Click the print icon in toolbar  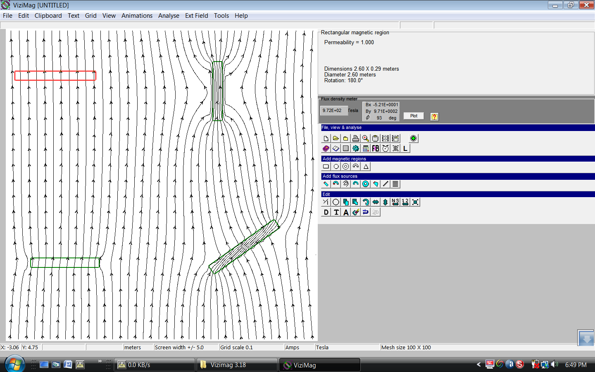pos(356,138)
